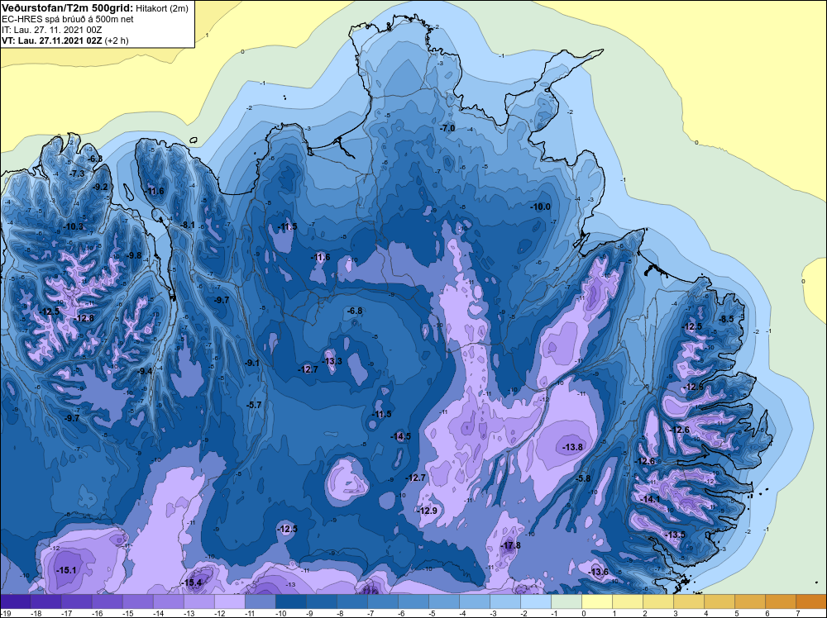This screenshot has height=618, width=827.
Task: Click the -15.4 temperature label
Action: [x=192, y=583]
